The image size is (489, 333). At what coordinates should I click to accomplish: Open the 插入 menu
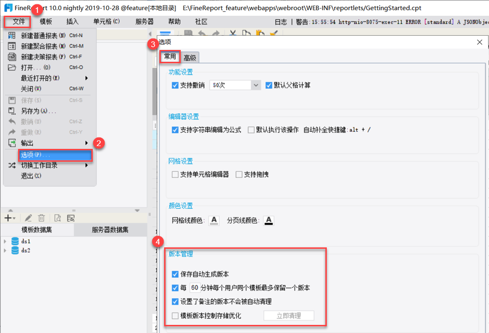72,21
